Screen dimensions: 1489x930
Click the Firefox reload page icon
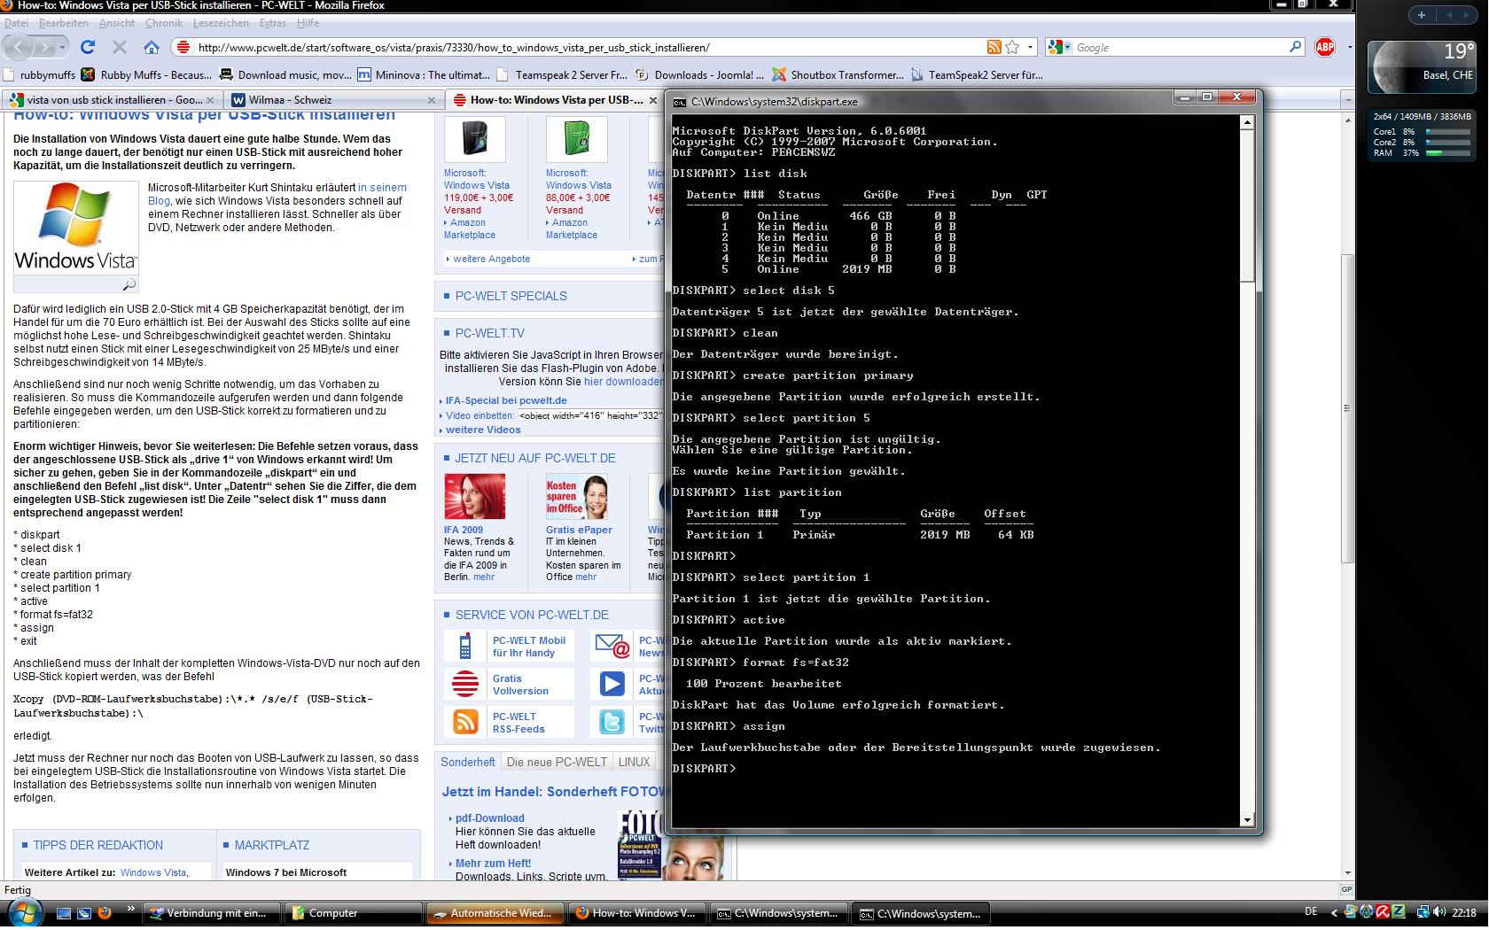(x=87, y=47)
